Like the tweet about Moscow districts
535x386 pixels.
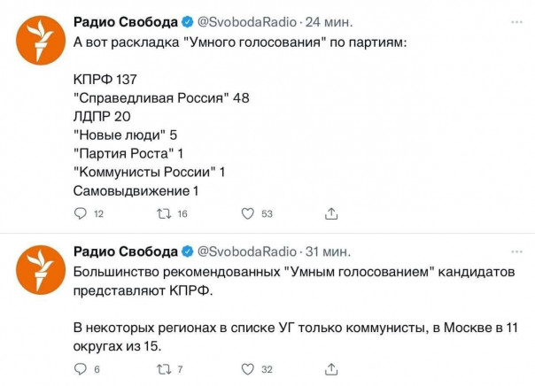248,369
